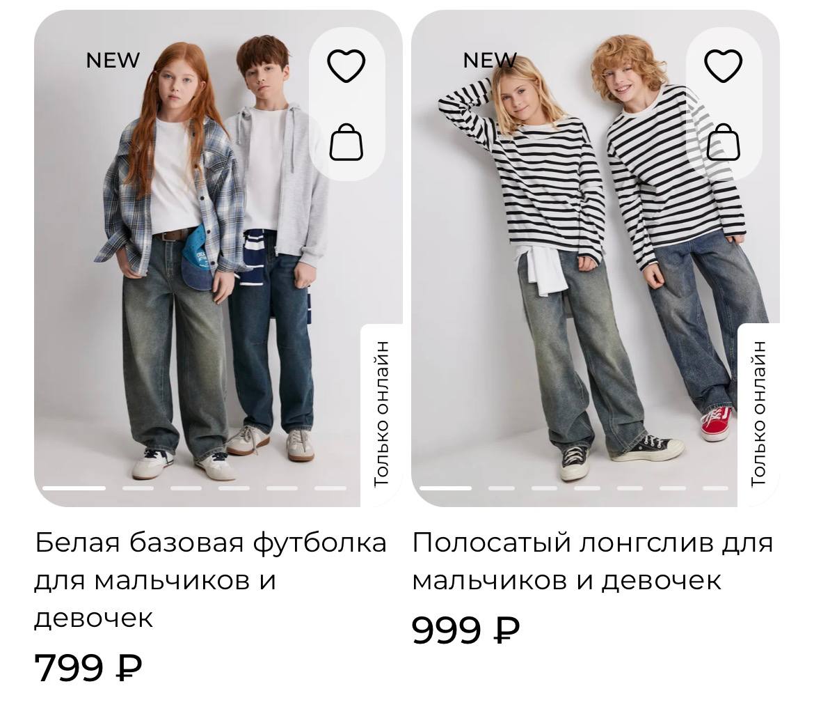
Task: Click the 799 ₽ price
Action: point(88,668)
